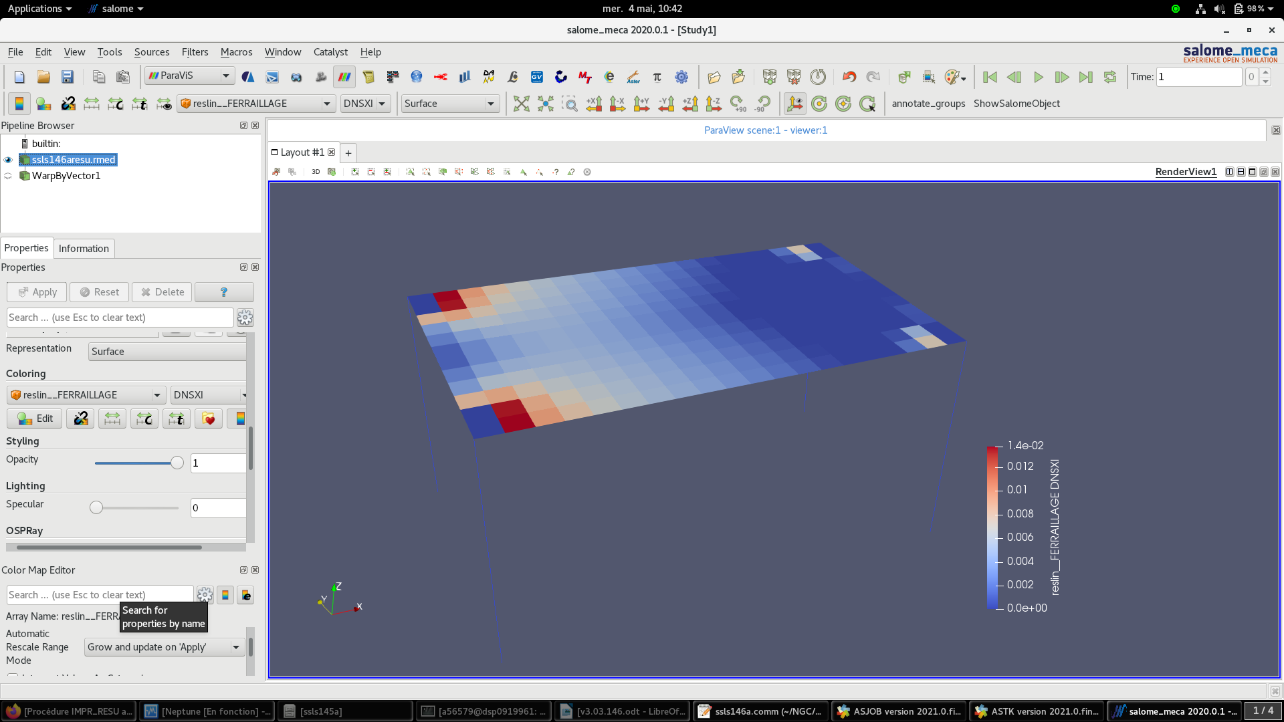The image size is (1284, 722).
Task: Click Zoom to Box icon
Action: pos(569,104)
